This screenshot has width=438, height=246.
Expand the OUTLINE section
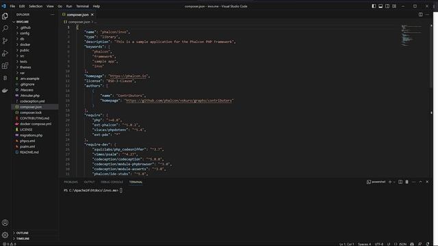[23, 233]
